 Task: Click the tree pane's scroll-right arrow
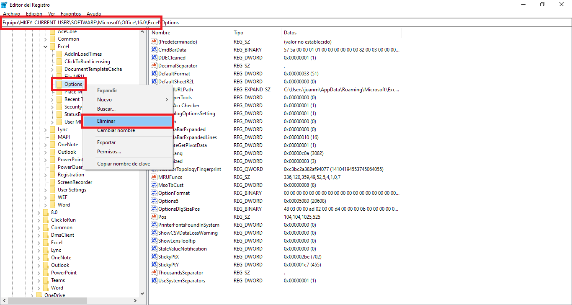[x=135, y=301]
